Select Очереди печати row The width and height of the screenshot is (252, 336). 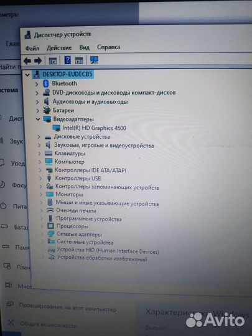coord(76,211)
